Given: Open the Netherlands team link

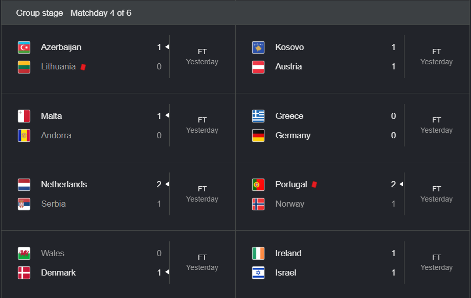Looking at the screenshot, I should pyautogui.click(x=64, y=184).
